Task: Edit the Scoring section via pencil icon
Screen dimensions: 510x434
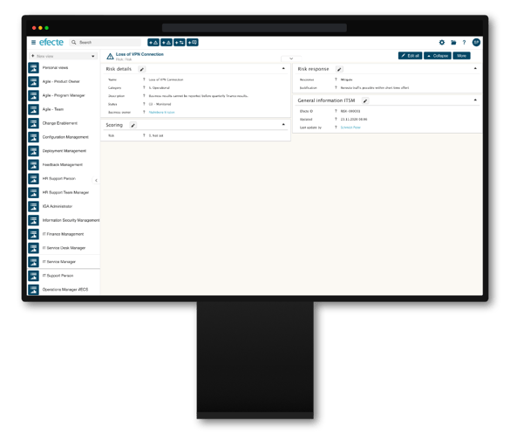Action: 133,125
